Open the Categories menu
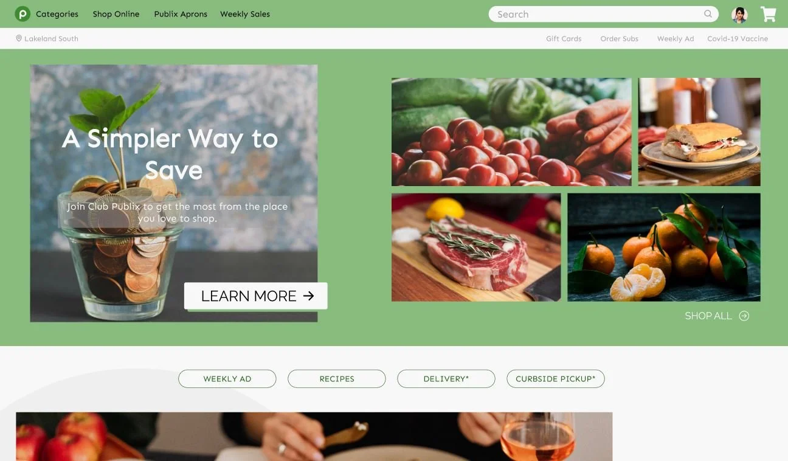The width and height of the screenshot is (788, 461). pyautogui.click(x=57, y=14)
